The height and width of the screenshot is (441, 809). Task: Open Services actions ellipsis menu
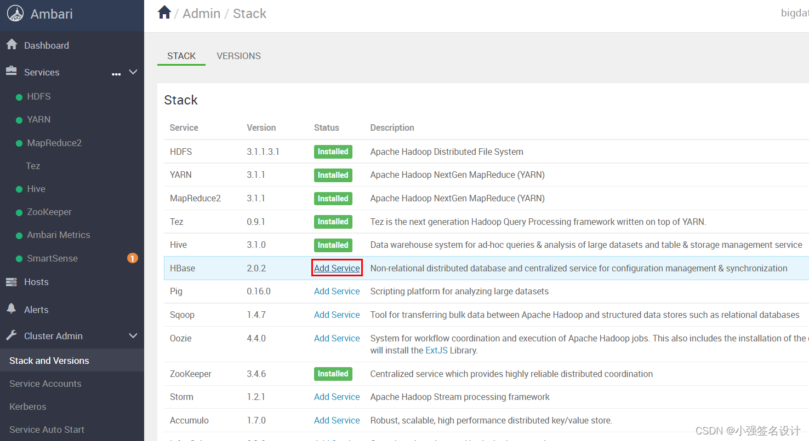click(116, 74)
